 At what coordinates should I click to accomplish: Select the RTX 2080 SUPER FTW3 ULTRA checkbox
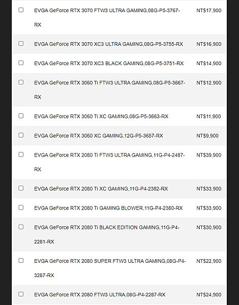pyautogui.click(x=21, y=261)
